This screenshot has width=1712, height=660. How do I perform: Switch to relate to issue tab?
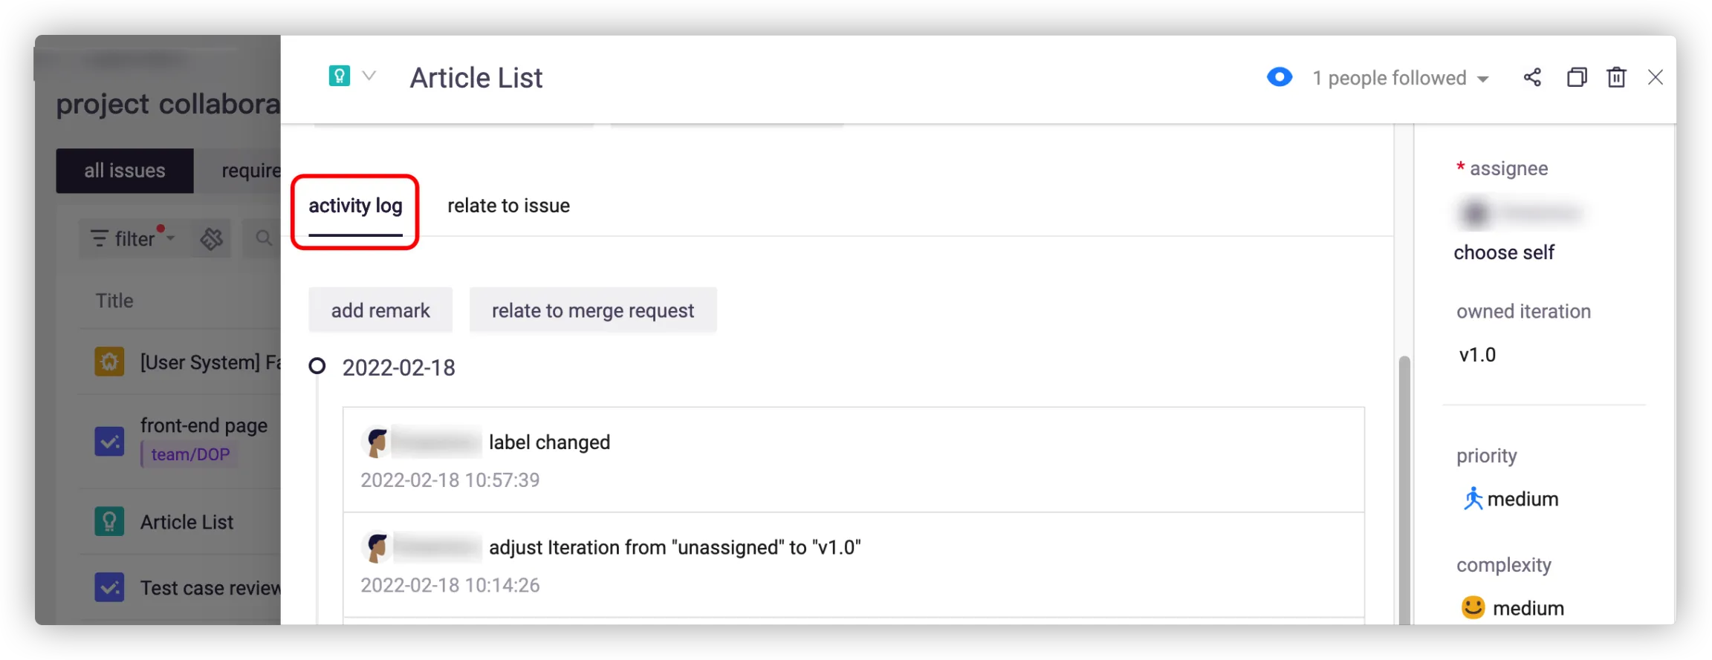(508, 206)
